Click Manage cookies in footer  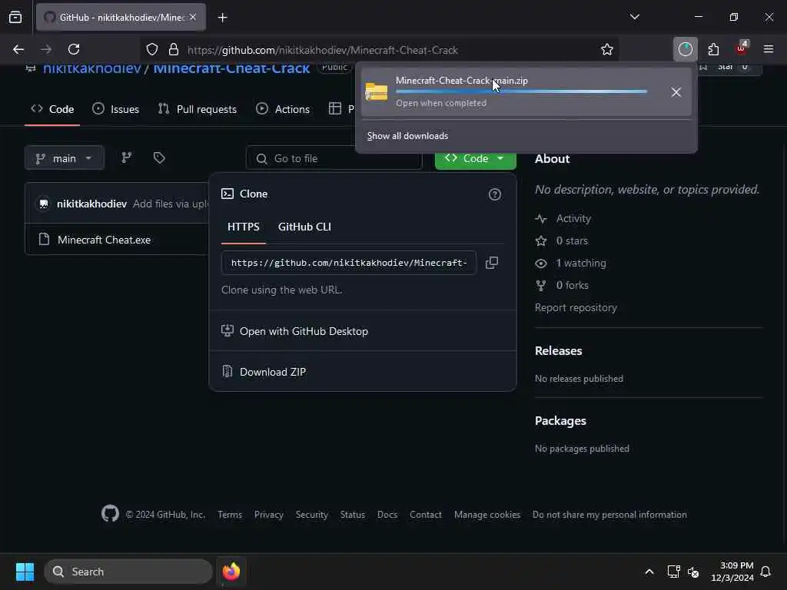coord(486,514)
